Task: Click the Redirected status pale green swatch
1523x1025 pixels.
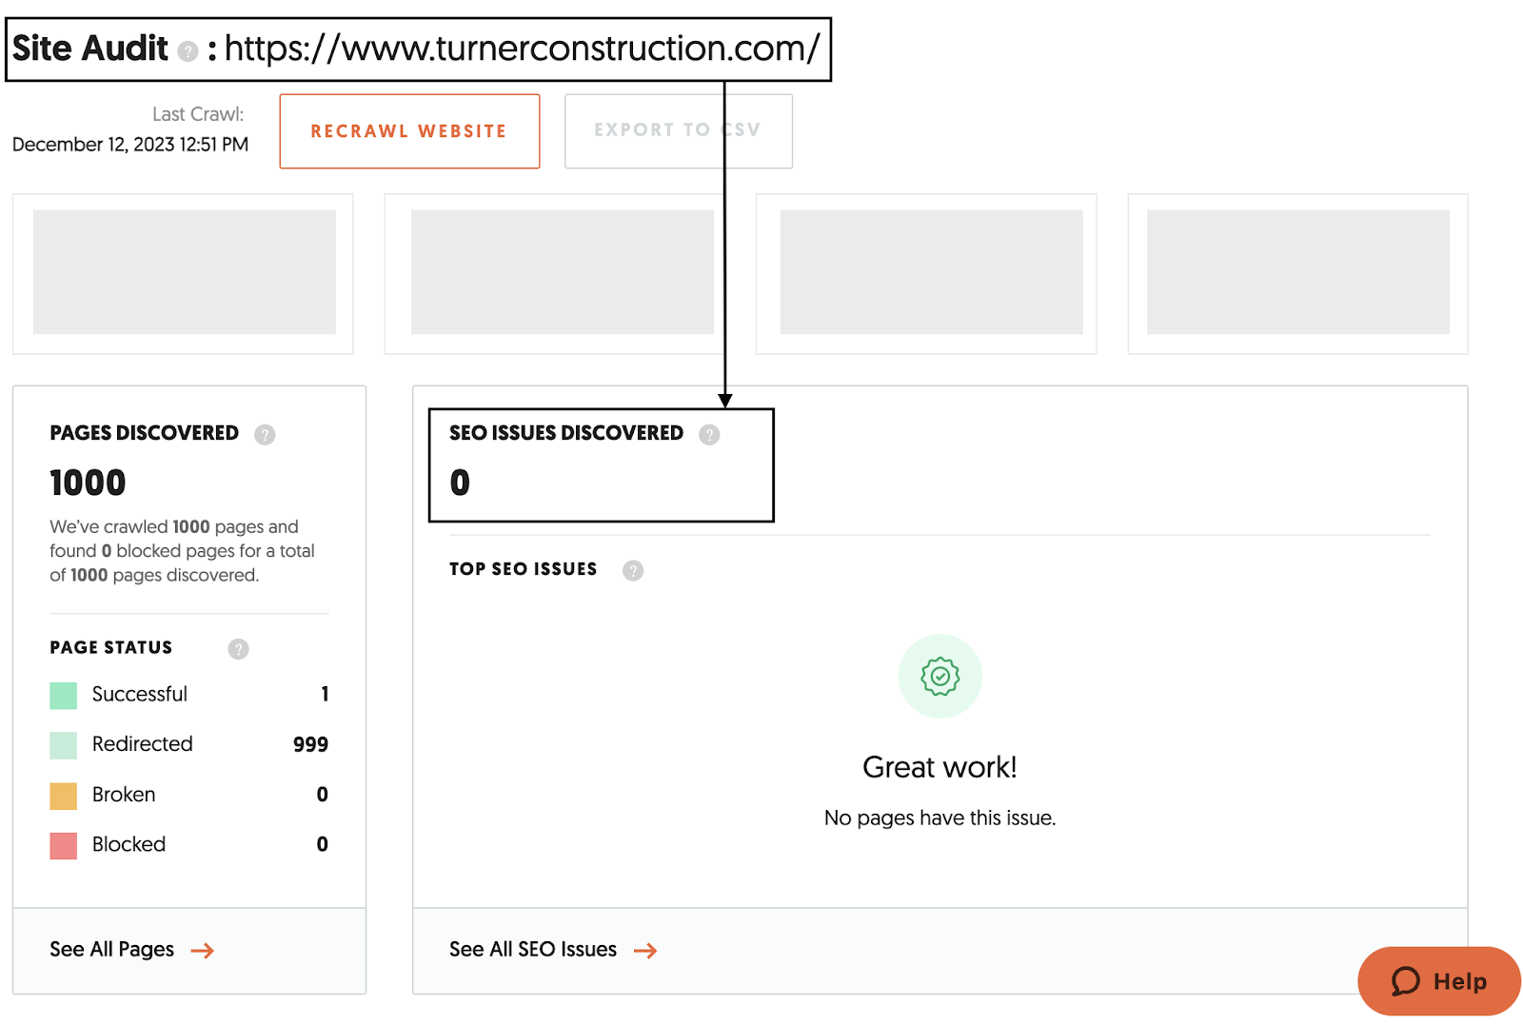Action: (x=64, y=745)
